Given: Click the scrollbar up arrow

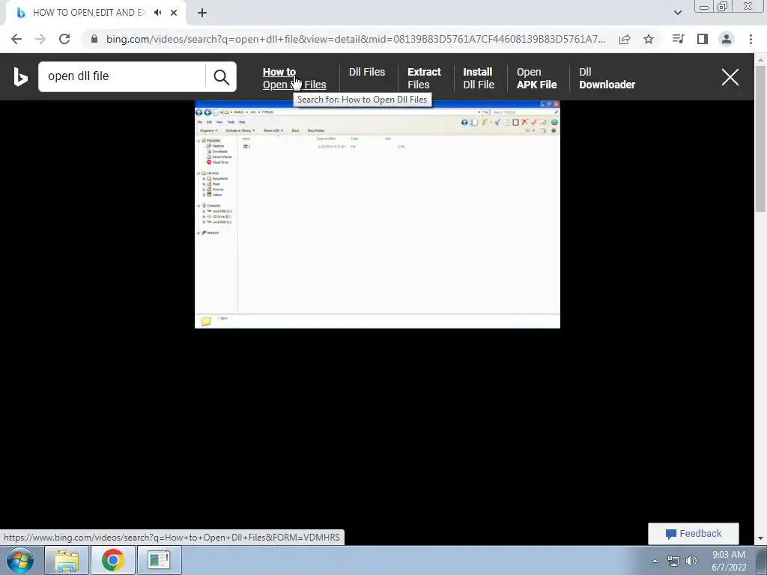Looking at the screenshot, I should (760, 60).
